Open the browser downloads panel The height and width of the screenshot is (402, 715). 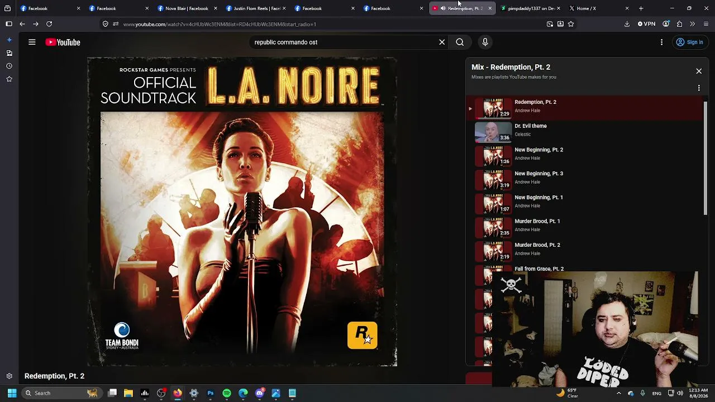tap(627, 24)
